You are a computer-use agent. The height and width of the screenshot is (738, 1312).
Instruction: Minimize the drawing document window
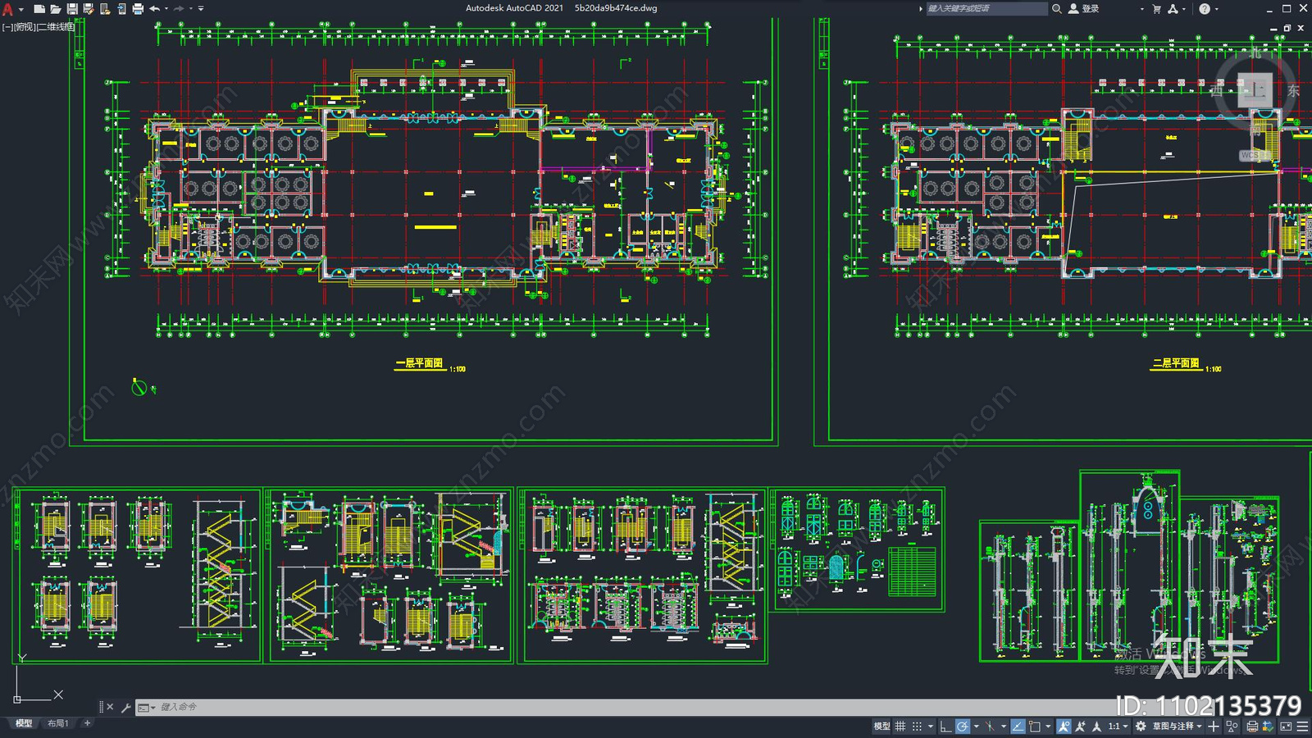[x=1273, y=28]
